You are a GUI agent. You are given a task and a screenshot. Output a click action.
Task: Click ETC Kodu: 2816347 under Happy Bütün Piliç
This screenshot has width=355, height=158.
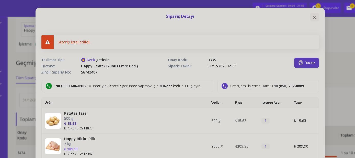tap(78, 154)
